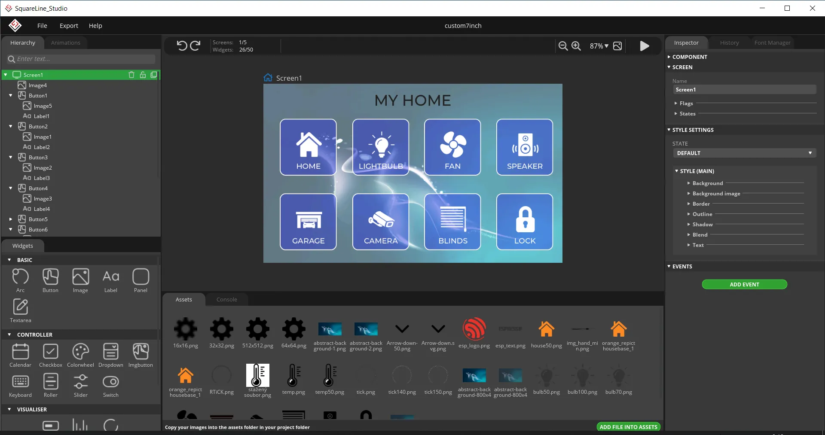
Task: Open the Export menu
Action: coord(69,26)
